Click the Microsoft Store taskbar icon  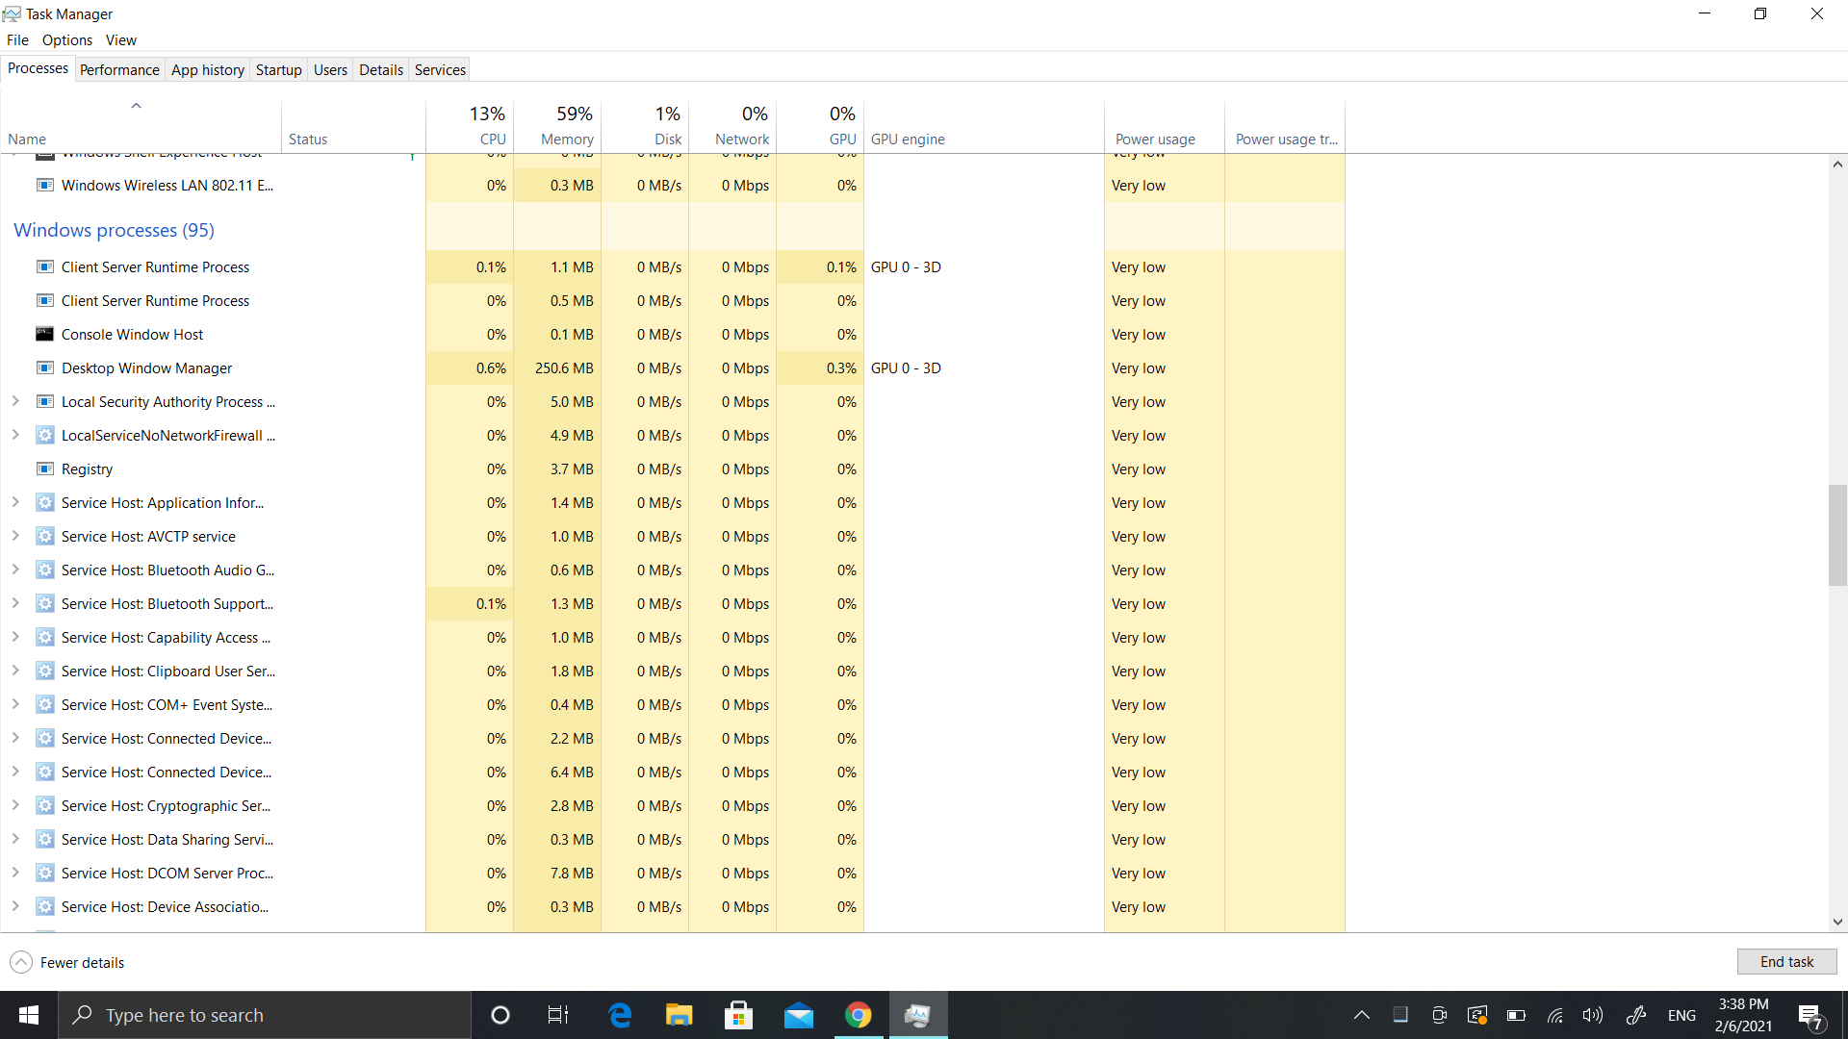(x=738, y=1015)
